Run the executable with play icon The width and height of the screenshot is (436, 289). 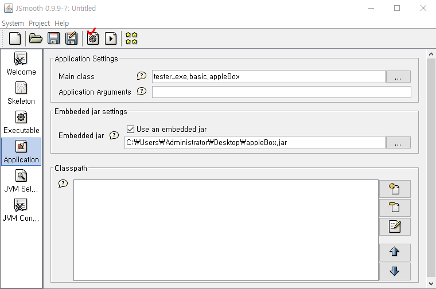[111, 38]
